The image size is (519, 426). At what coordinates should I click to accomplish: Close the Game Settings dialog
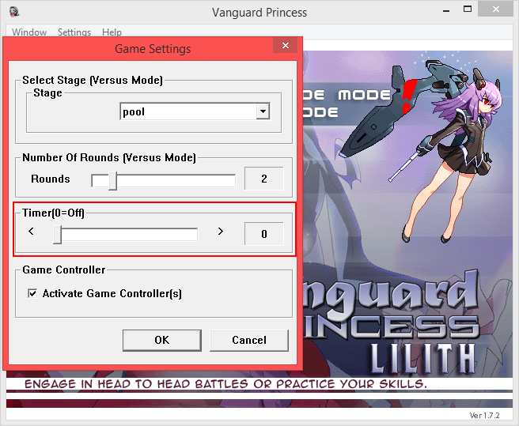click(286, 45)
